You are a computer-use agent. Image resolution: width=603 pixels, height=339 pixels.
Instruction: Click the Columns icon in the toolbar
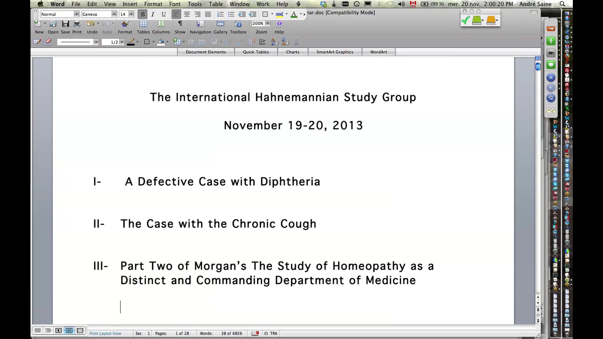pyautogui.click(x=161, y=25)
